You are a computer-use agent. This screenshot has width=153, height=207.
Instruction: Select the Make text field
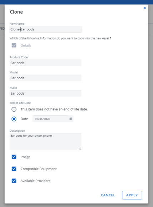[x=46, y=93]
